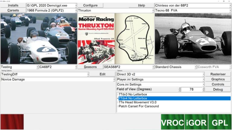Enable the 77dv3 No Letterbox patch

point(118,94)
